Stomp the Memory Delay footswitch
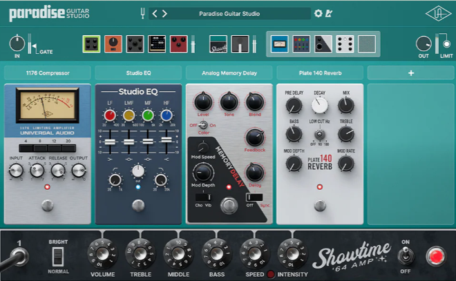This screenshot has width=456, height=281. click(x=229, y=205)
